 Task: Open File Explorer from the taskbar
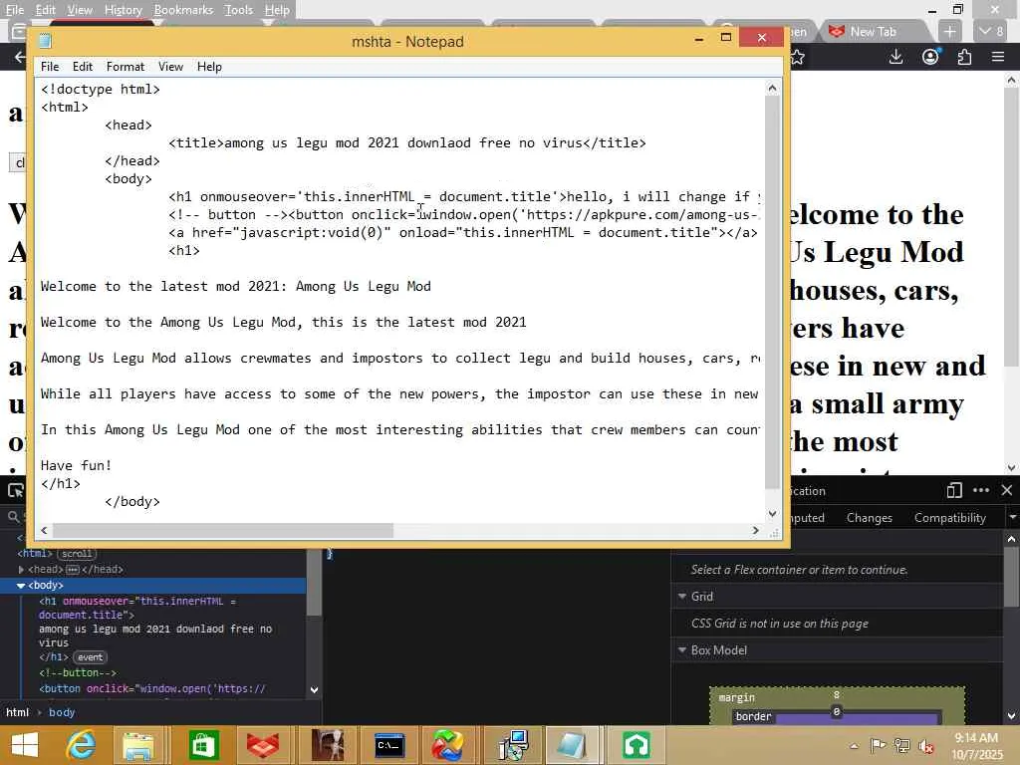[x=137, y=745]
